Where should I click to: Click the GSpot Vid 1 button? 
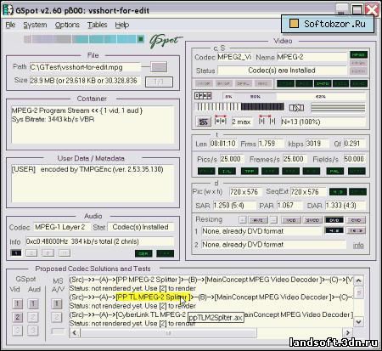pos(17,303)
